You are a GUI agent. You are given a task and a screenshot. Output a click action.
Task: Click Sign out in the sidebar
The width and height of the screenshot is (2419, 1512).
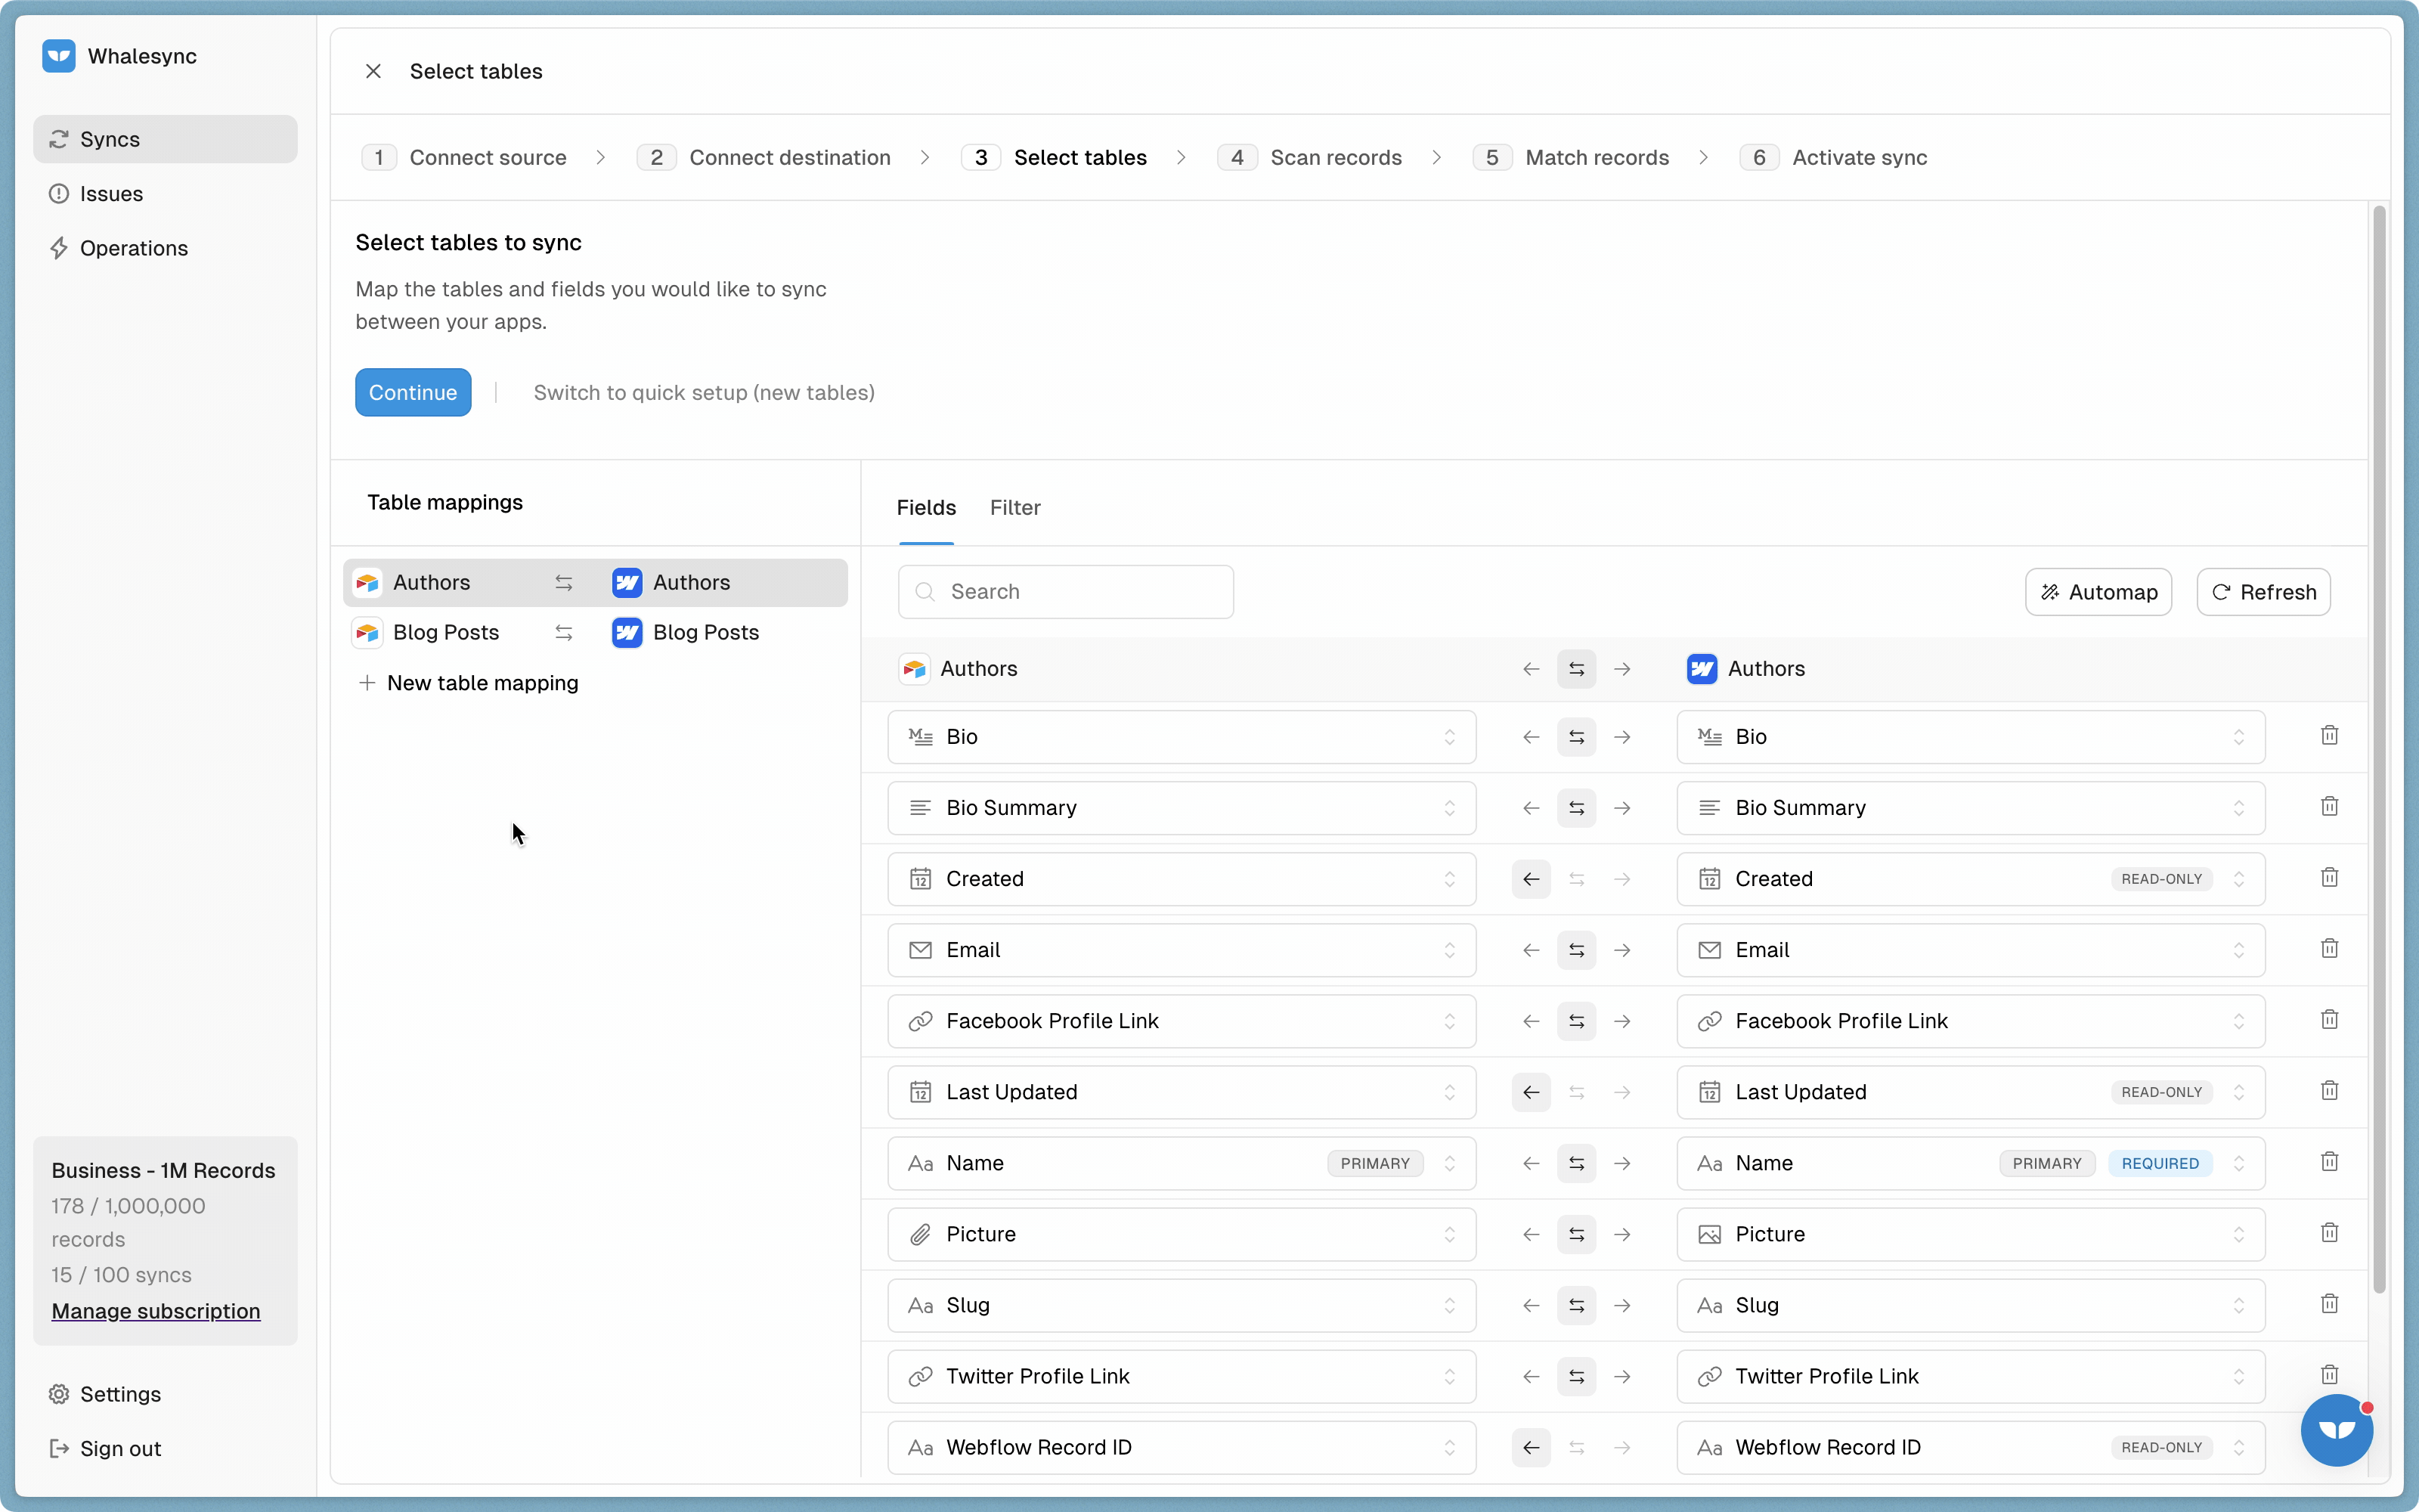(x=165, y=1448)
